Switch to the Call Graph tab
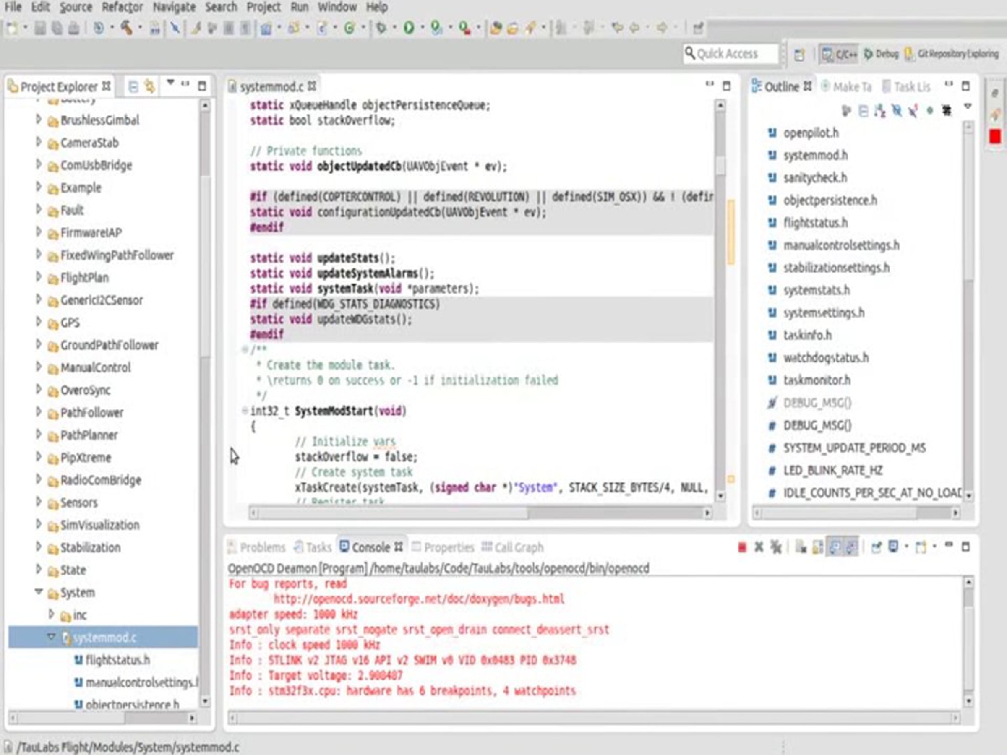1007x755 pixels. coord(513,547)
